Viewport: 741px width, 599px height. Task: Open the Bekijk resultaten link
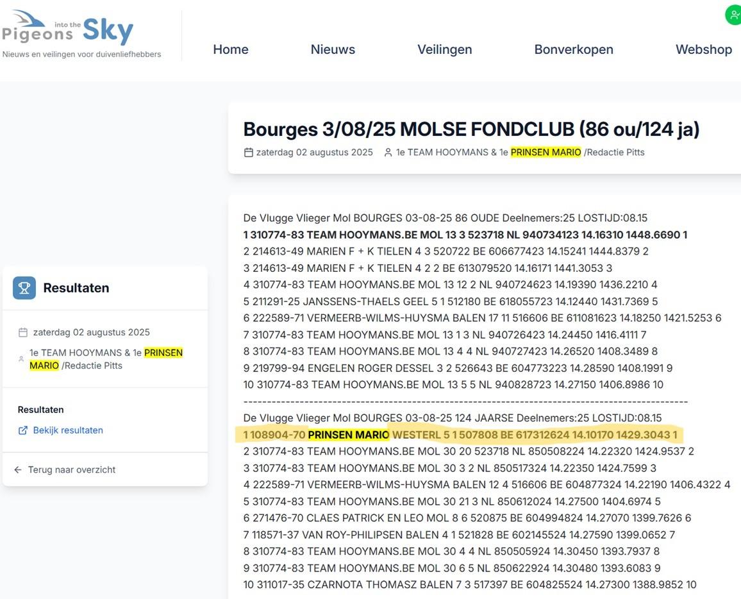point(68,430)
